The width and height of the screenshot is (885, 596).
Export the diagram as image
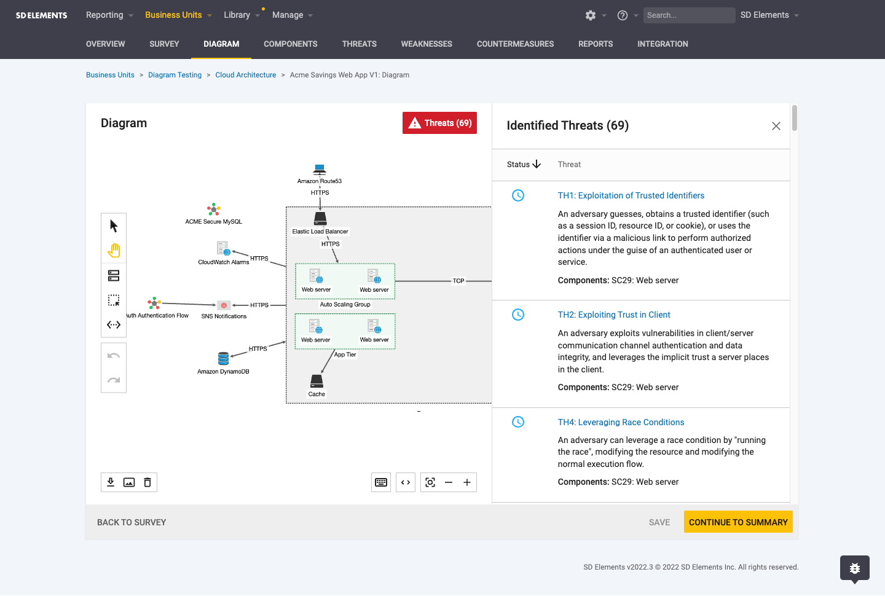129,482
